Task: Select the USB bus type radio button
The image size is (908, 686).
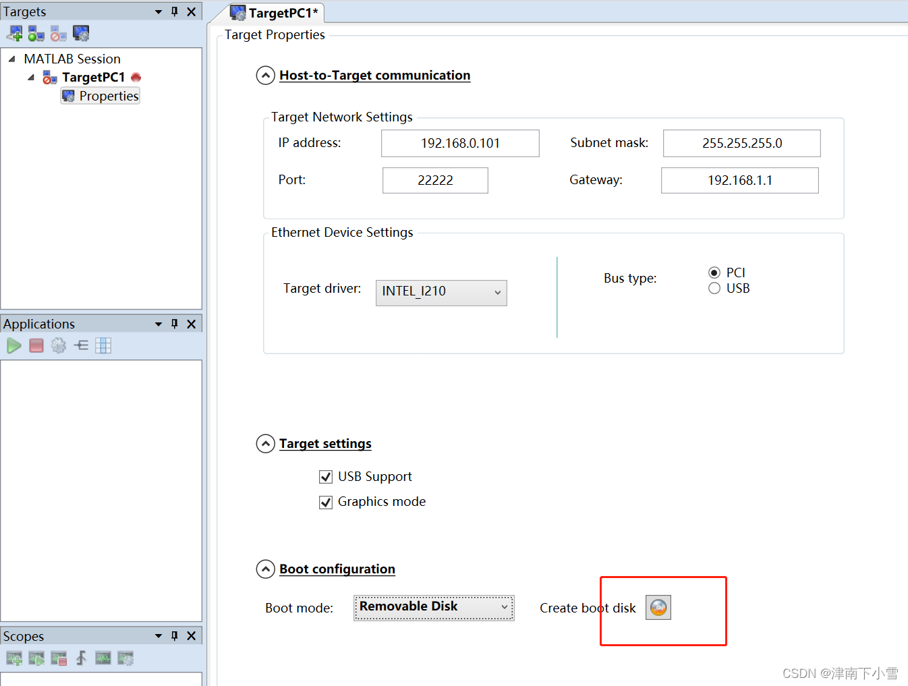Action: (x=714, y=288)
